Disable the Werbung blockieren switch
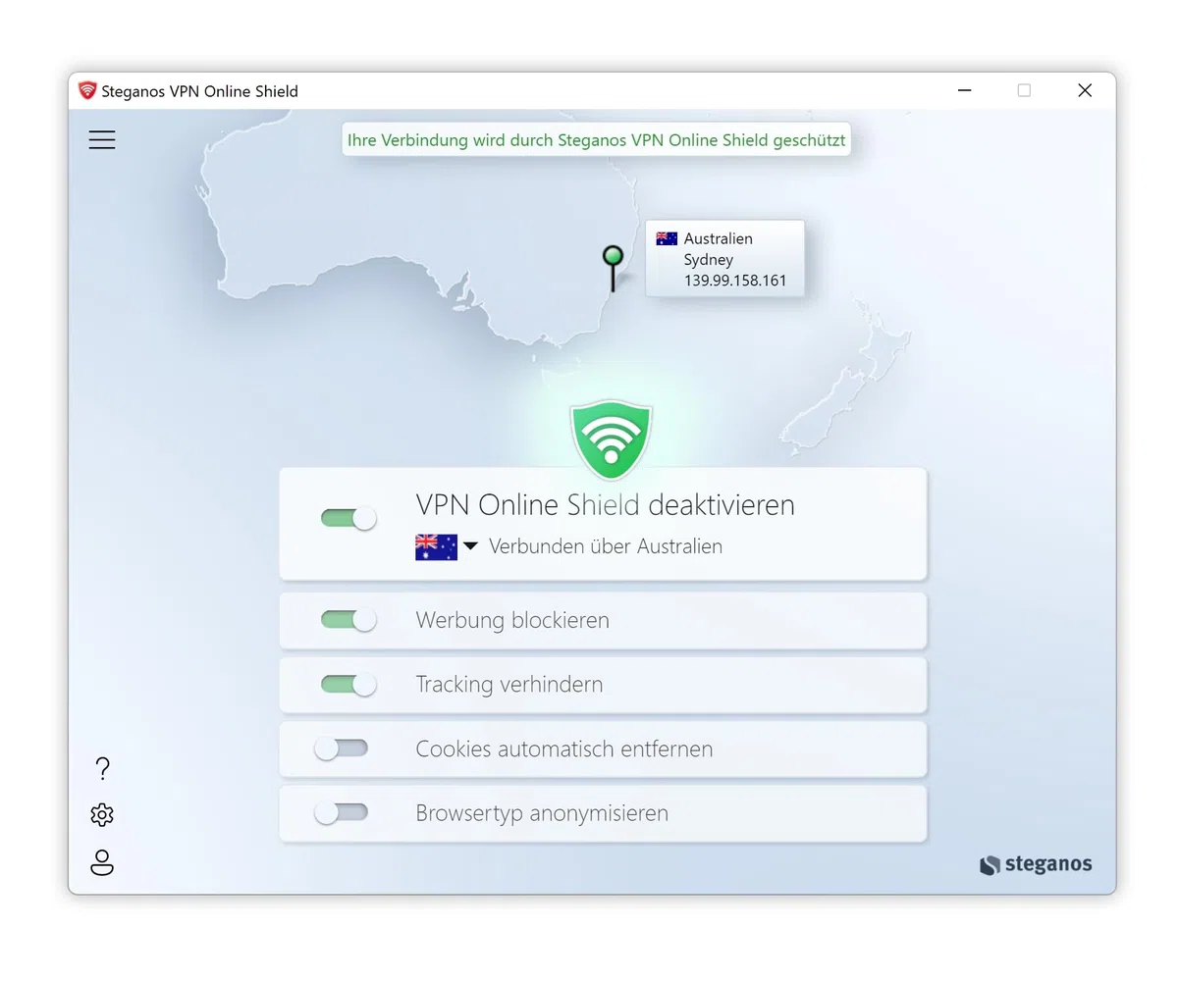This screenshot has height=981, width=1178. coord(348,620)
